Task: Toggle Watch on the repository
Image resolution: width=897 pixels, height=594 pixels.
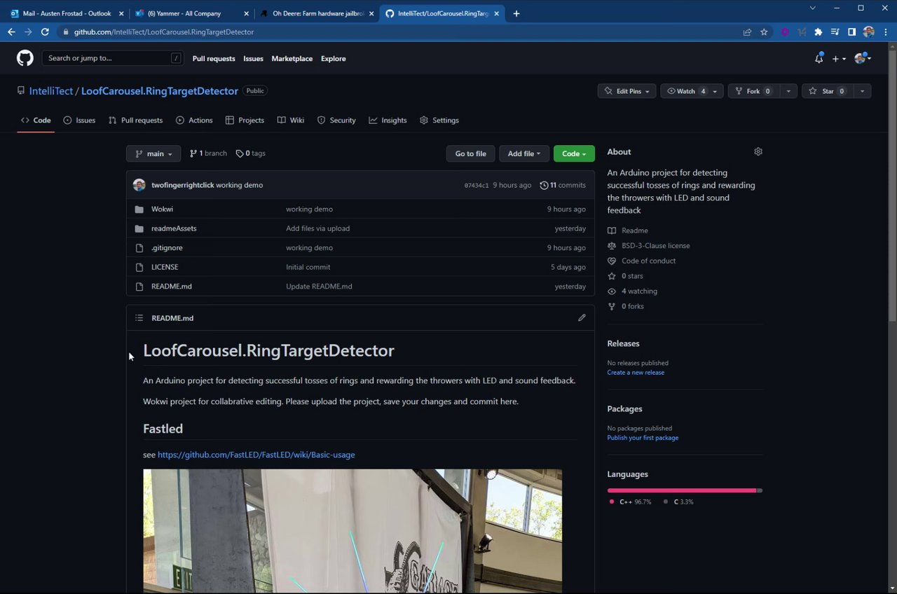Action: (692, 91)
